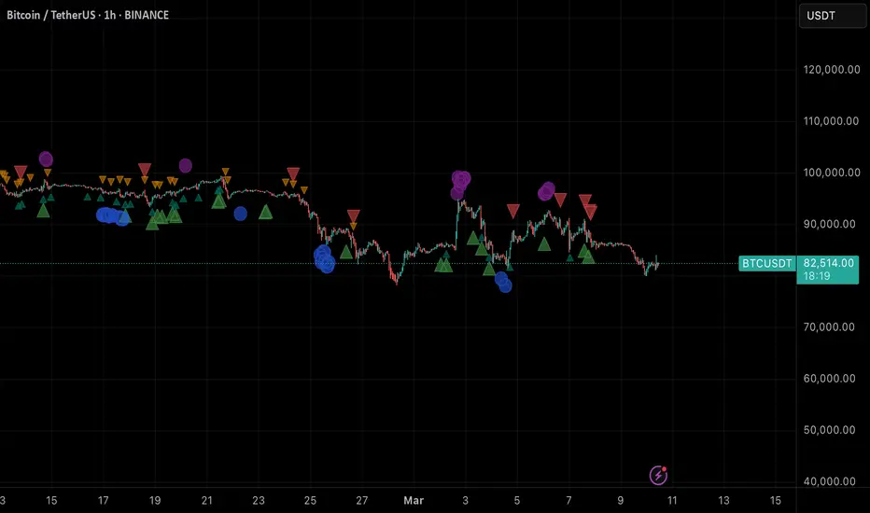Click the red down triangle near date 19

145,170
